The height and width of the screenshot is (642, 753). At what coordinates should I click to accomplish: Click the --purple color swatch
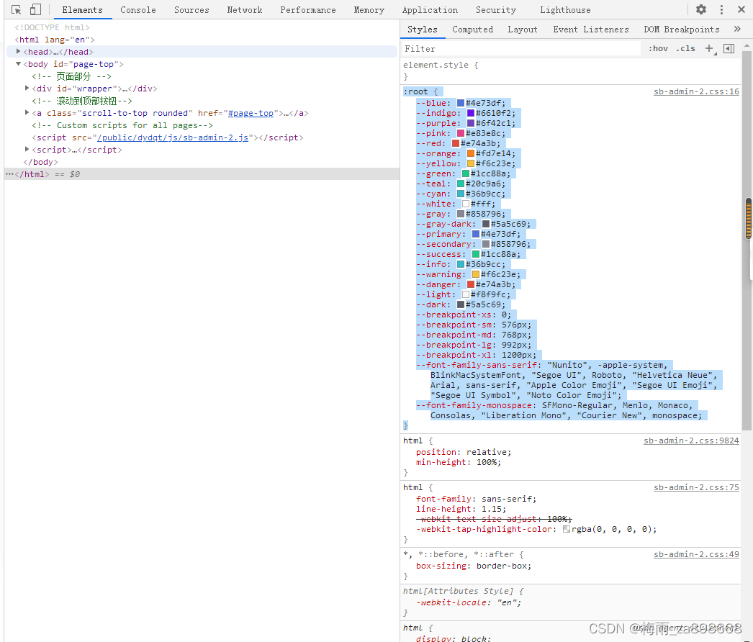tap(471, 123)
